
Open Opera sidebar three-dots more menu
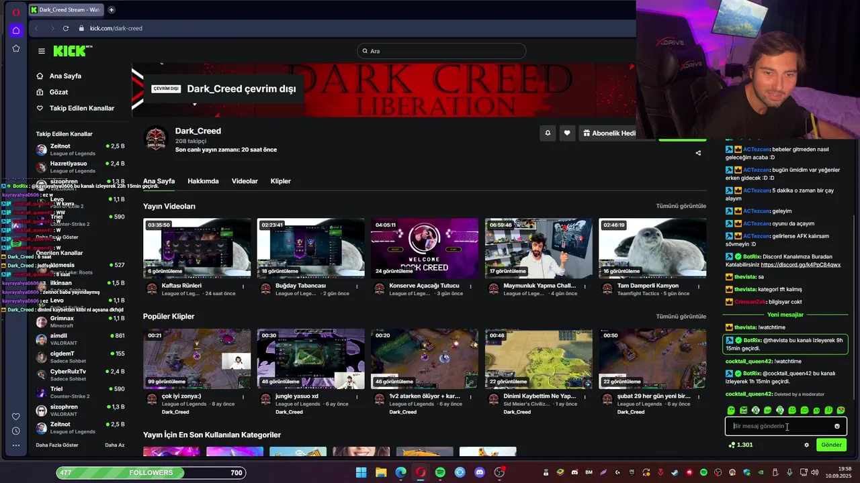tap(16, 445)
